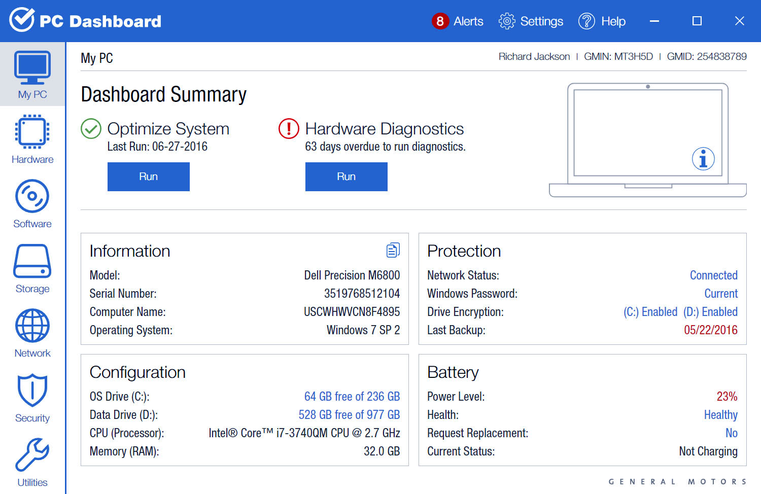Run the Hardware Diagnostics
This screenshot has width=761, height=494.
click(x=346, y=177)
